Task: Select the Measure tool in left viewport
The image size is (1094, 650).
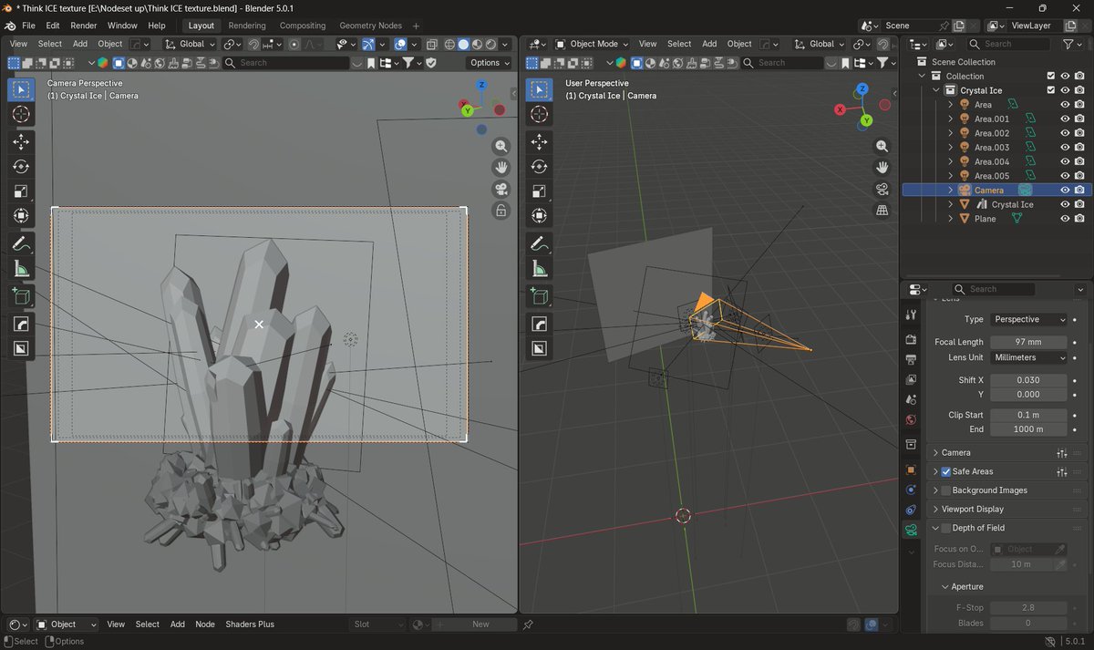Action: [x=22, y=268]
